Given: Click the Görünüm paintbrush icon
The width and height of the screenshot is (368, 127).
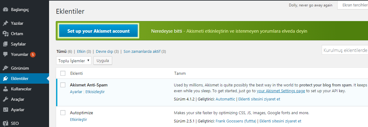Looking at the screenshot, I should (6, 68).
